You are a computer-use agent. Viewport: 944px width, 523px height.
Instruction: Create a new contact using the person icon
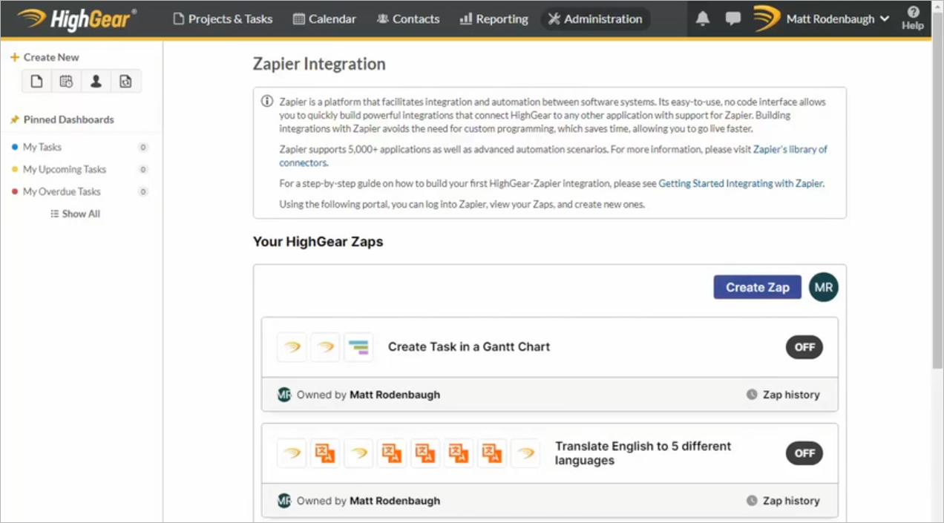(x=96, y=82)
